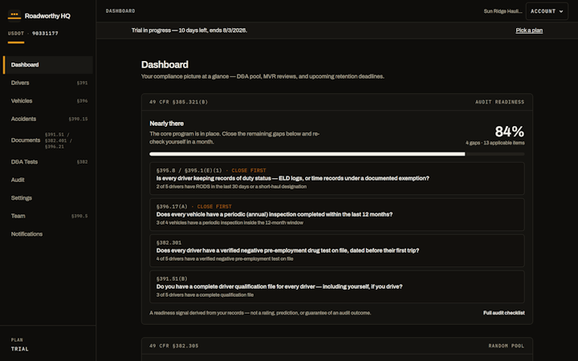Viewport: 578px width, 361px height.
Task: Click the 84% readiness score
Action: [x=510, y=132]
